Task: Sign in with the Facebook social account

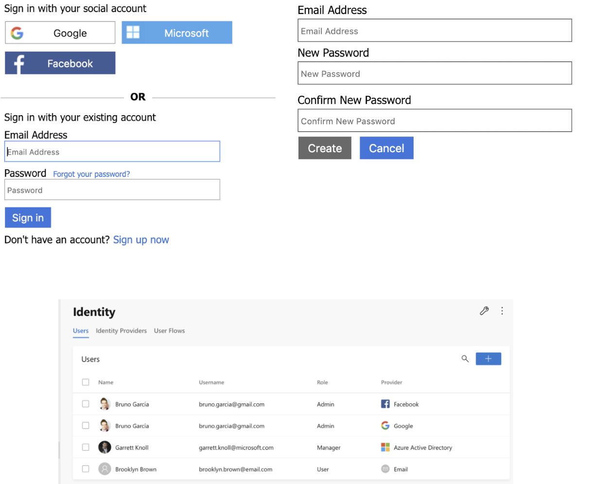Action: point(59,63)
